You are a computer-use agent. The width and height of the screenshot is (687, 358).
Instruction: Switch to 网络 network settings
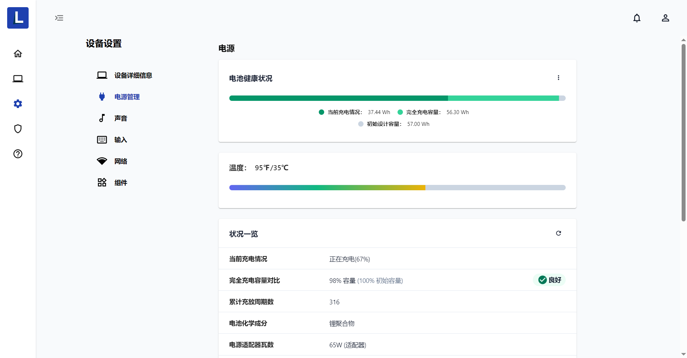[x=121, y=161]
